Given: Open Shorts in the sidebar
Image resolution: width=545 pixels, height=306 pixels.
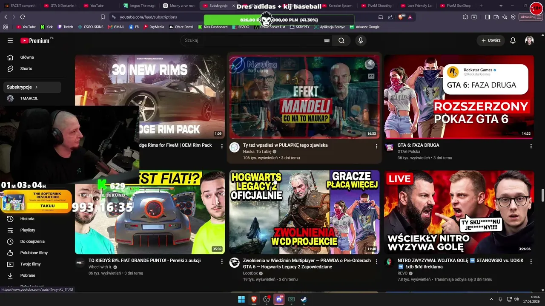Looking at the screenshot, I should 26,68.
